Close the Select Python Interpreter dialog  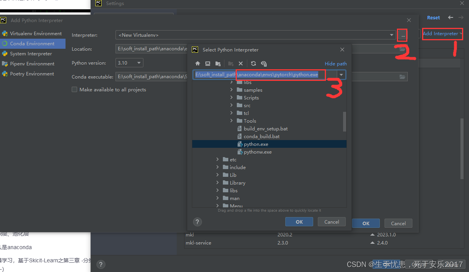(x=342, y=50)
